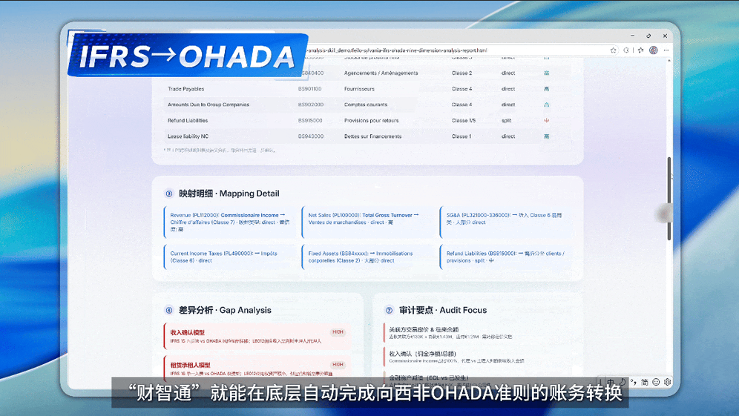The image size is (739, 416).
Task: Click the browser refresh icon near address bar
Action: [x=626, y=50]
